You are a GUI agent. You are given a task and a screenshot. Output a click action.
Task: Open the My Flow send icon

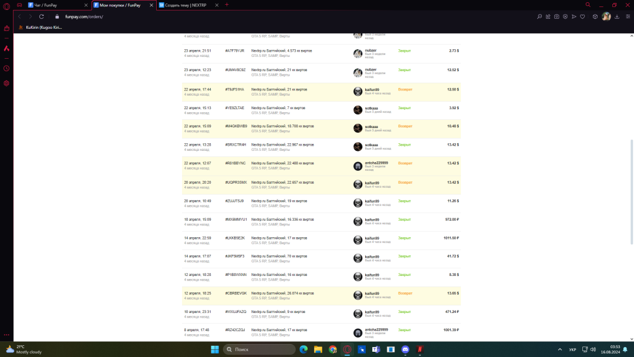(574, 16)
